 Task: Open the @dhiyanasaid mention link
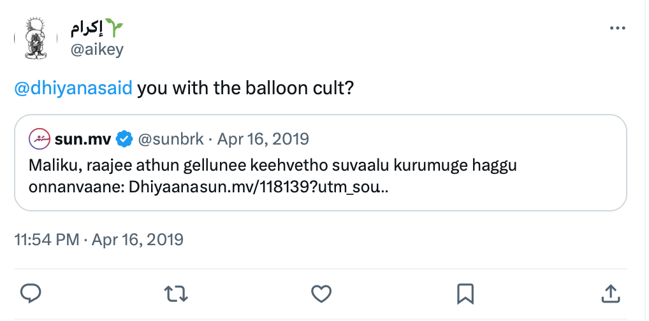73,88
